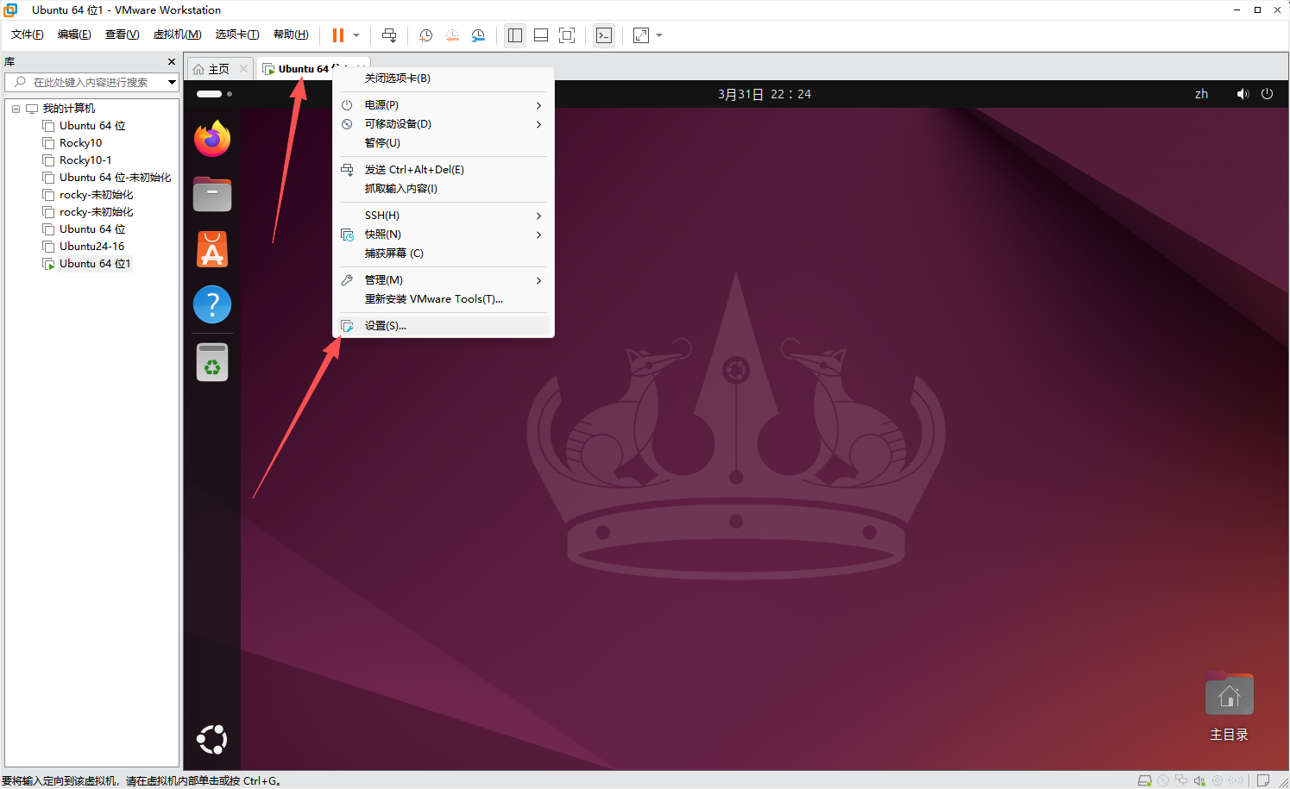Expand the 管理(M) submenu
Viewport: 1290px width, 789px height.
(444, 280)
